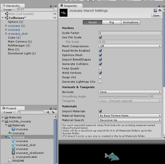Select the cruscarp material sphere icon
Image resolution: width=165 pixels, height=164 pixels.
[x=13, y=129]
